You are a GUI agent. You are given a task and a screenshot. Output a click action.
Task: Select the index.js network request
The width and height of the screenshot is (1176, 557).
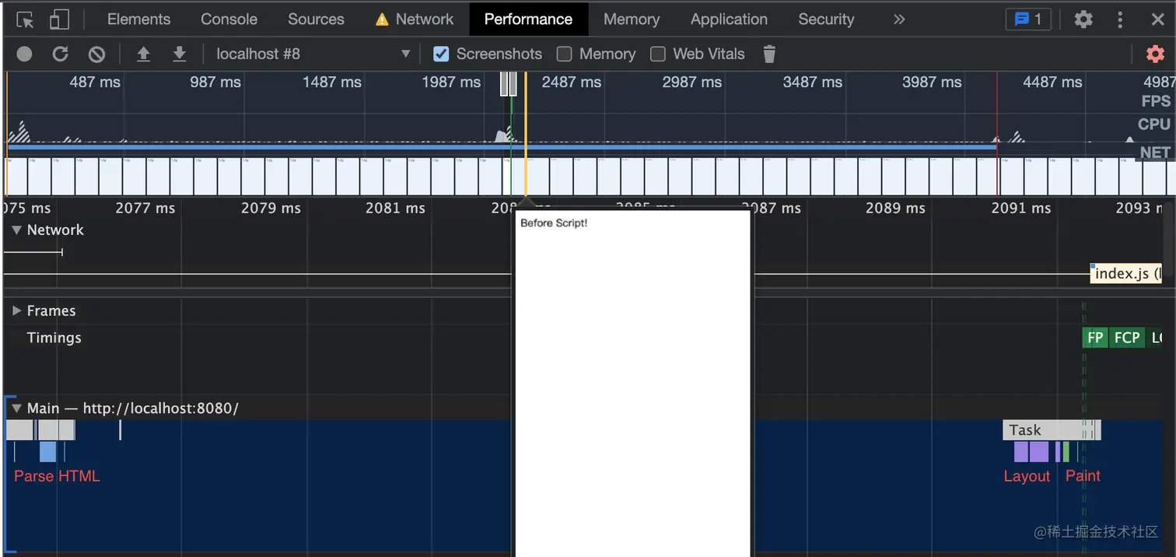point(1126,274)
